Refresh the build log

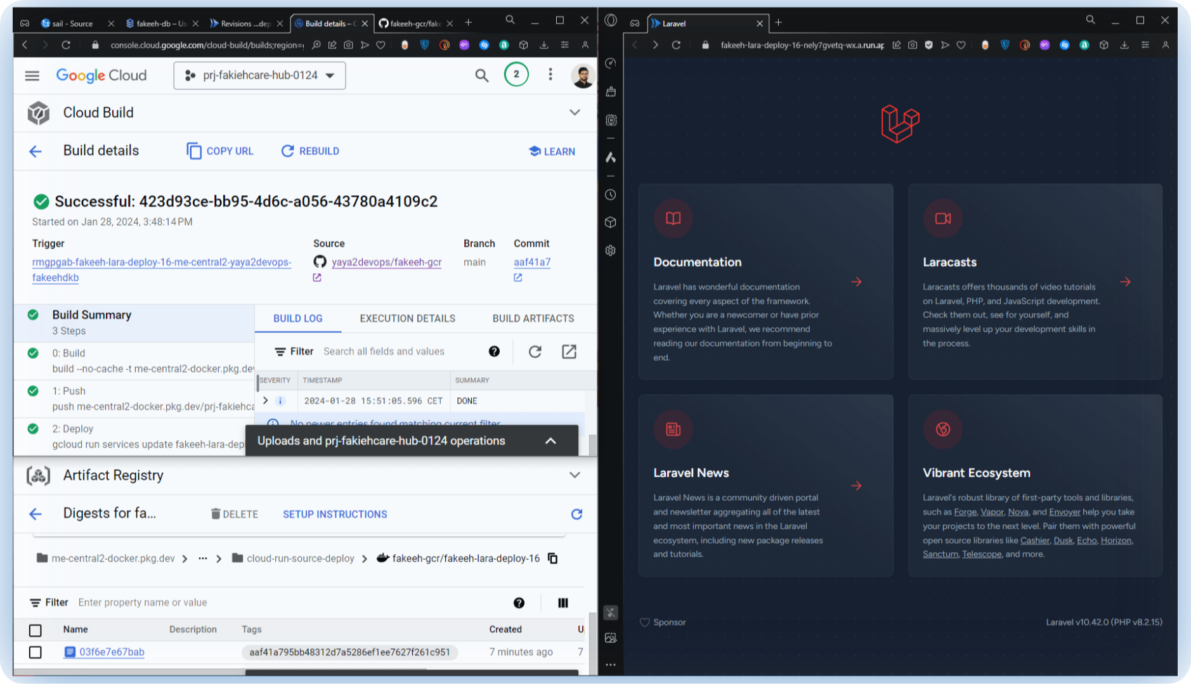point(535,351)
